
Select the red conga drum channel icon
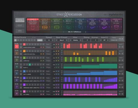click(33, 27)
